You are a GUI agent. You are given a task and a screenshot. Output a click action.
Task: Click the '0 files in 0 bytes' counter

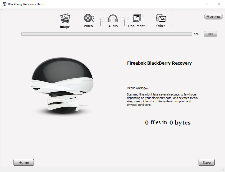click(x=168, y=123)
